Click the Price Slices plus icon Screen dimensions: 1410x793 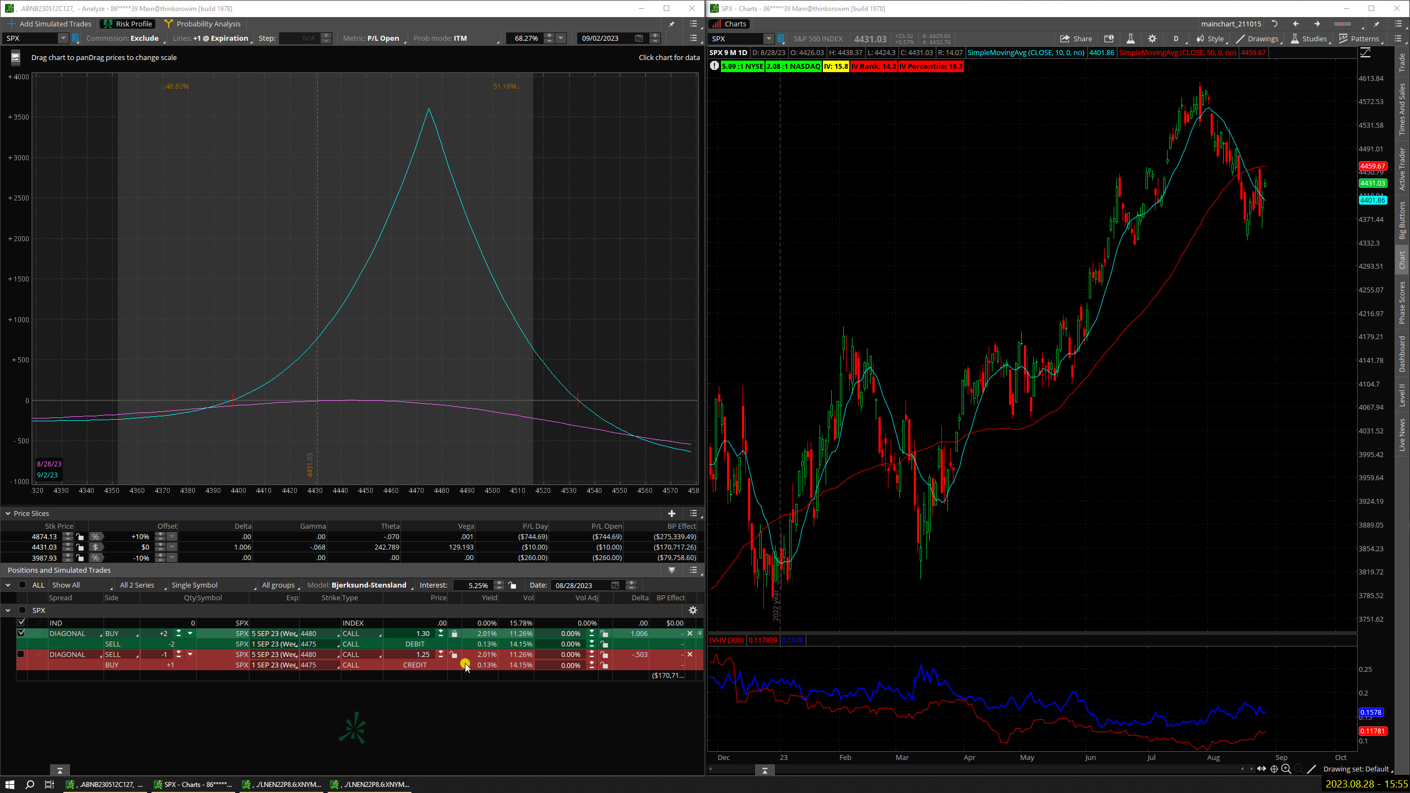click(x=671, y=513)
